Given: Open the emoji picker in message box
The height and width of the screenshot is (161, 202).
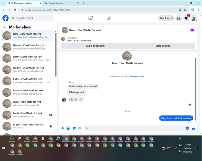Looking at the screenshot, I should (x=187, y=128).
